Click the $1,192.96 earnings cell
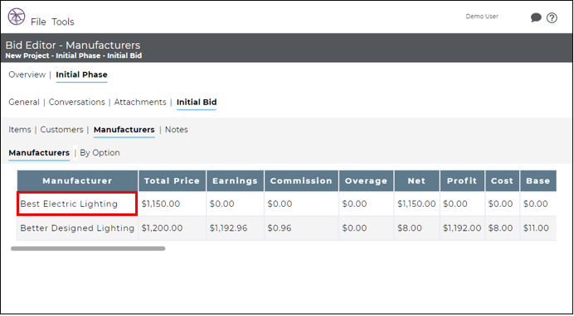 pyautogui.click(x=235, y=228)
